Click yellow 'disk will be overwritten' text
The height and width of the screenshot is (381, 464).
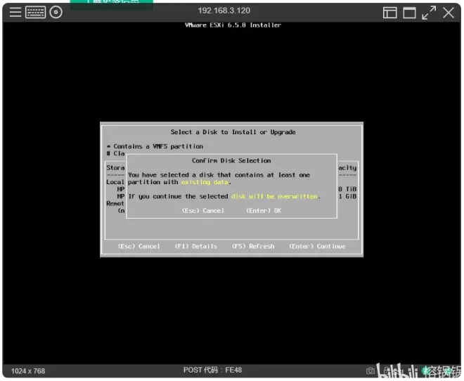coord(274,196)
